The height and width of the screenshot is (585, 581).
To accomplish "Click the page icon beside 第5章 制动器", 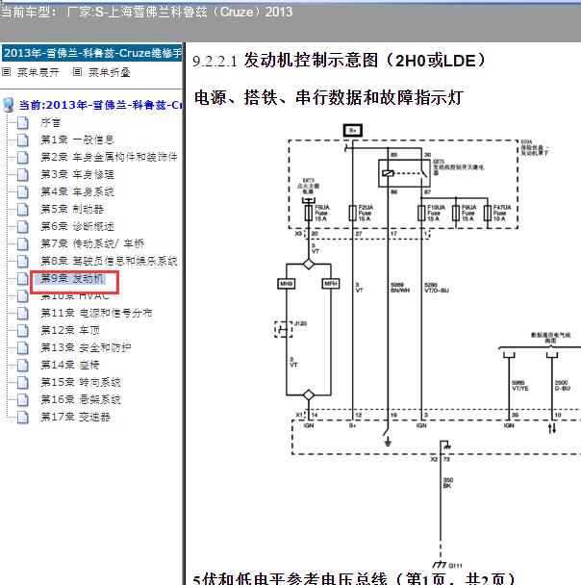I will (x=23, y=209).
